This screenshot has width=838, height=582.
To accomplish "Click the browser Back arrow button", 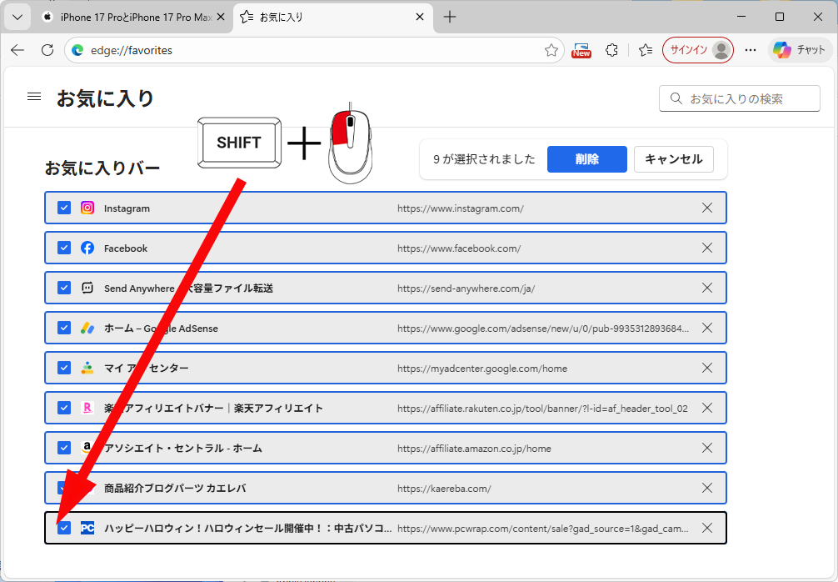I will tap(17, 50).
